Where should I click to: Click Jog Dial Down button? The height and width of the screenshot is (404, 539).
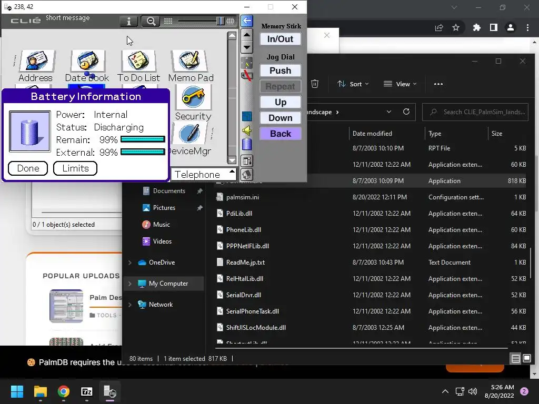pos(280,118)
